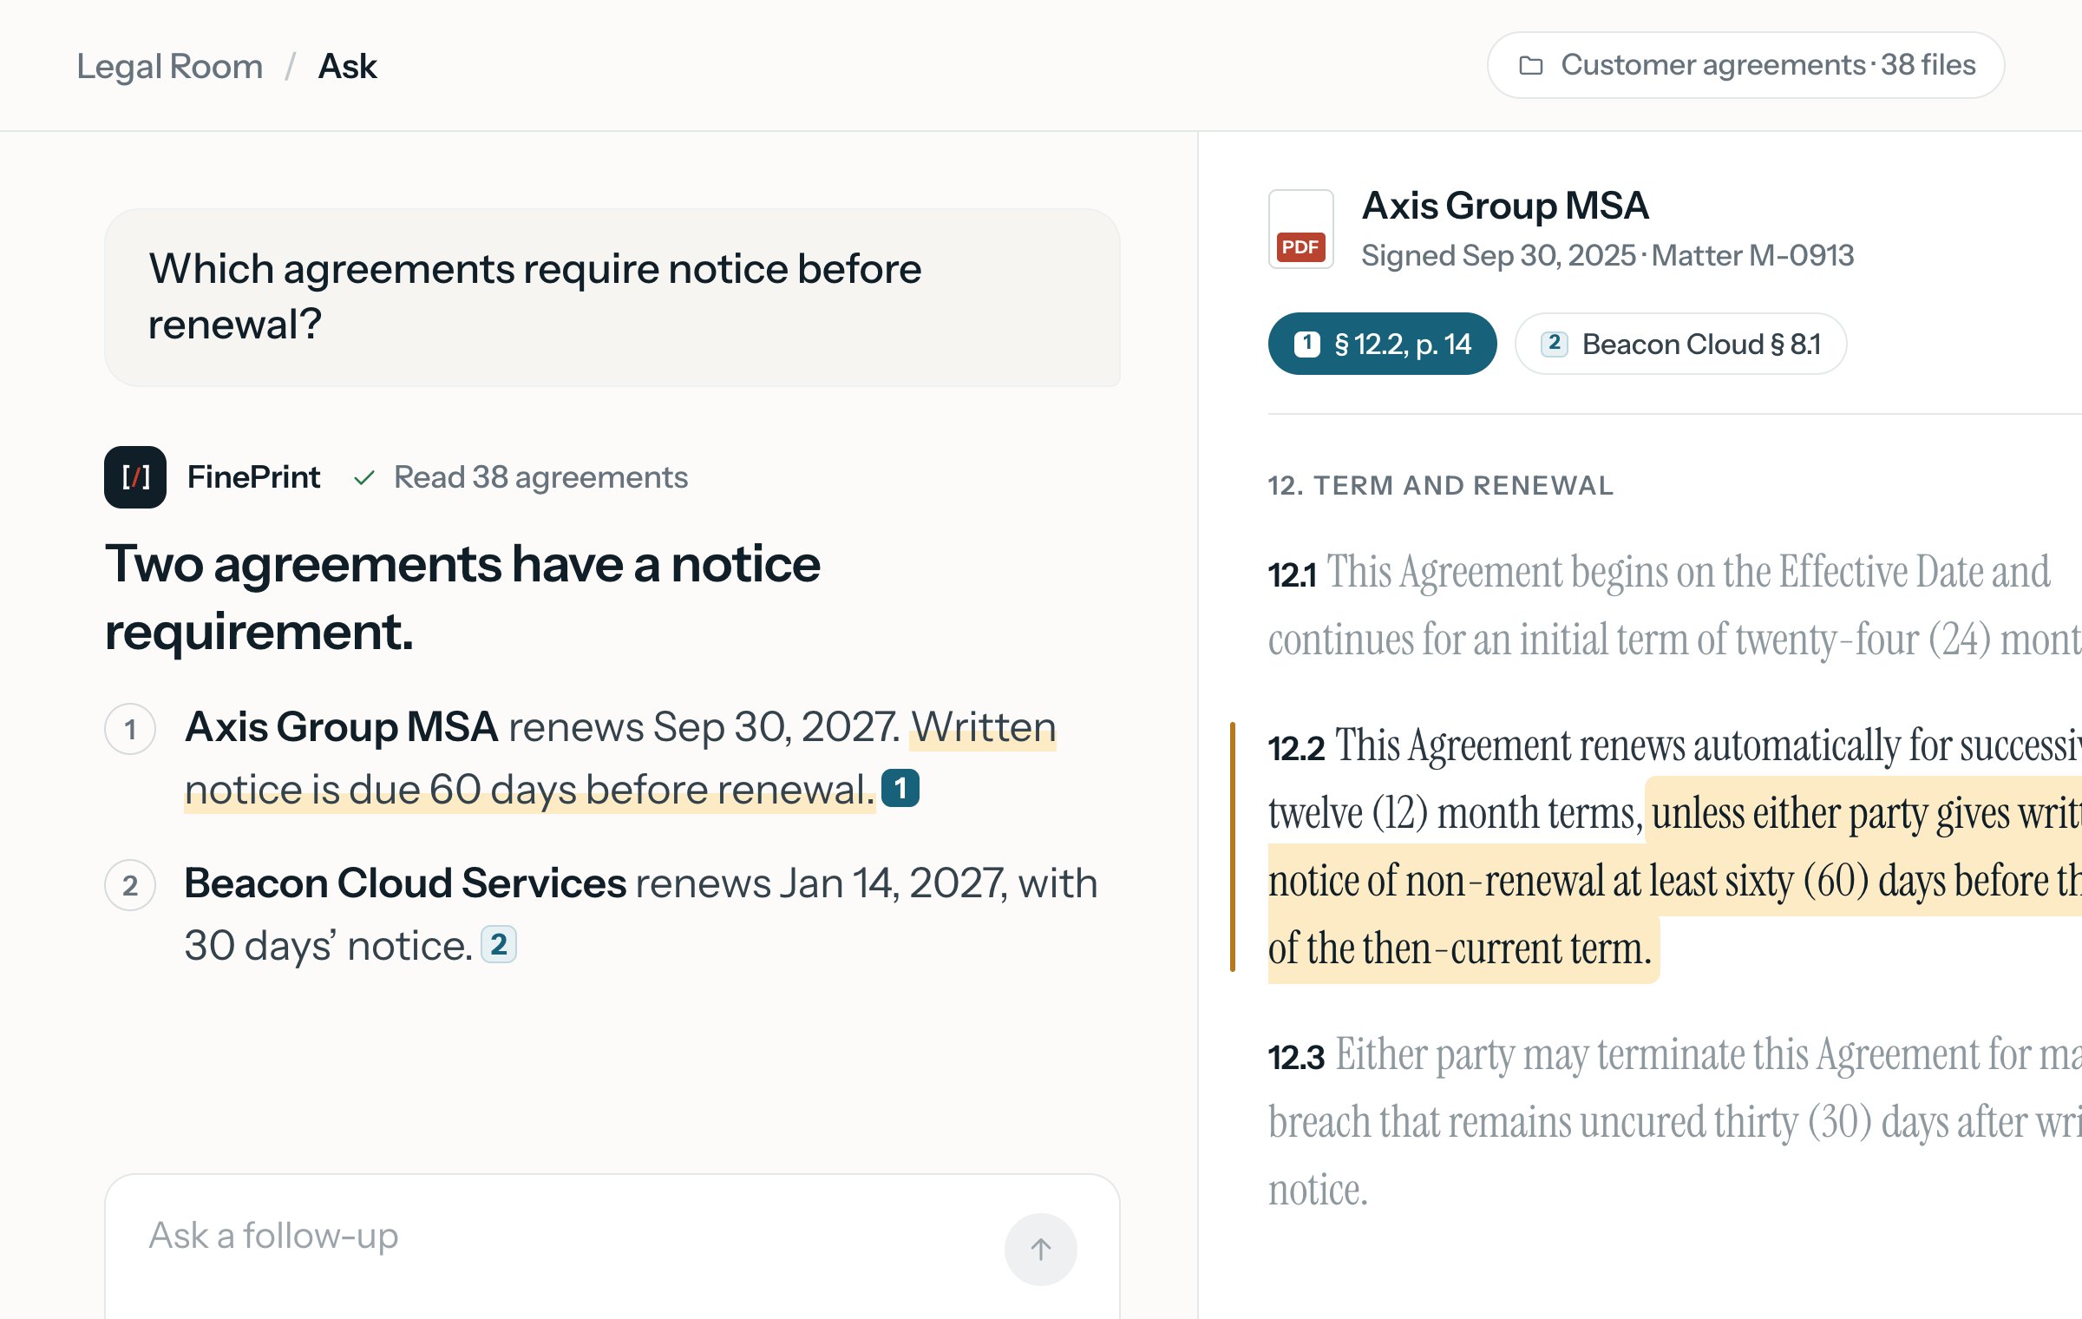This screenshot has width=2082, height=1319.
Task: Click the FinePrint name label
Action: click(253, 477)
